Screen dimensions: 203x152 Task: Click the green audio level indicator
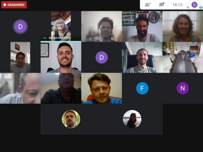pyautogui.click(x=201, y=8)
